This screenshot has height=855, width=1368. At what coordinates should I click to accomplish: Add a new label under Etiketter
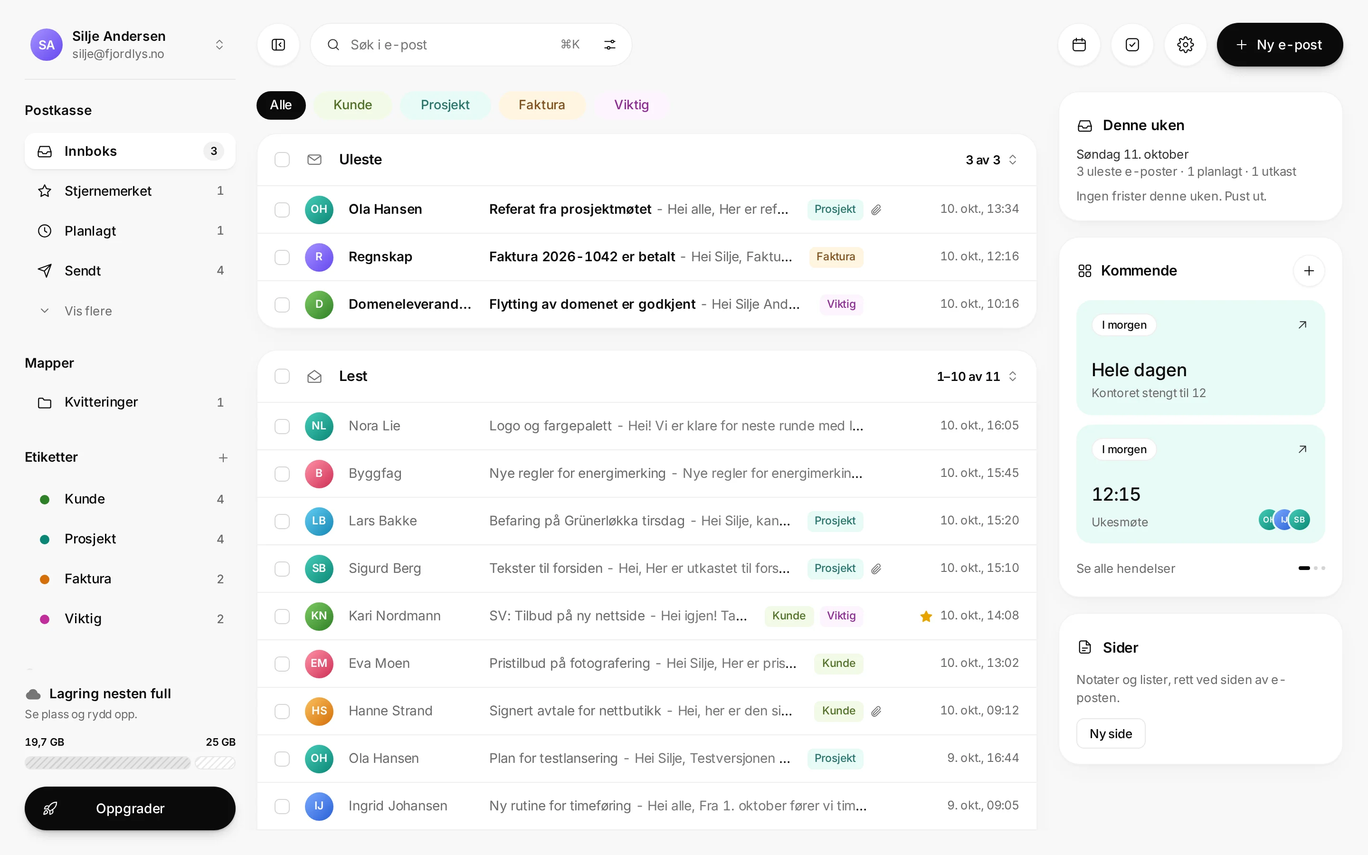pos(223,457)
